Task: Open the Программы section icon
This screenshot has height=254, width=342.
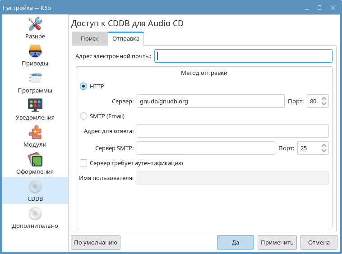Action: point(35,82)
